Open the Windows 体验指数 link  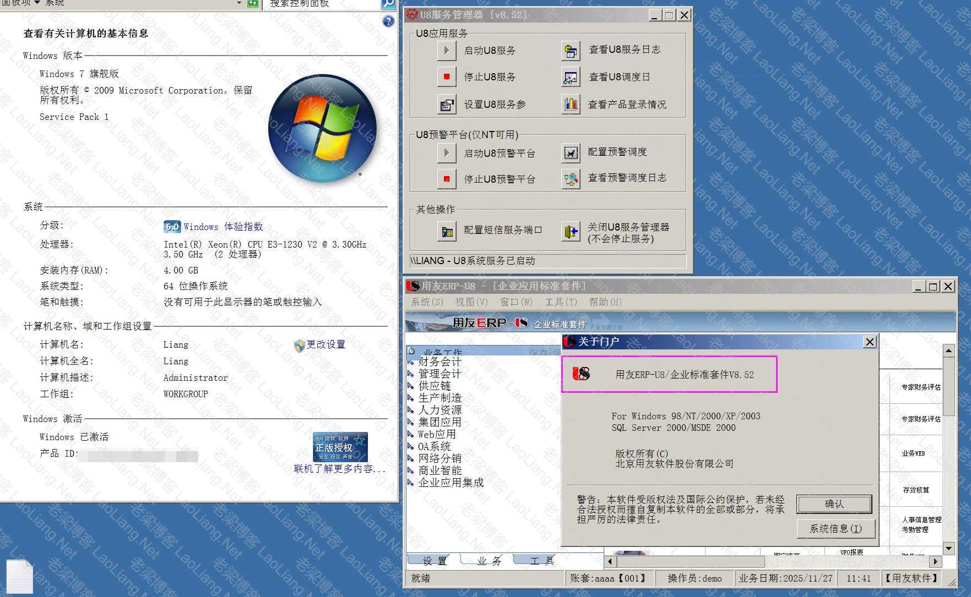point(223,227)
